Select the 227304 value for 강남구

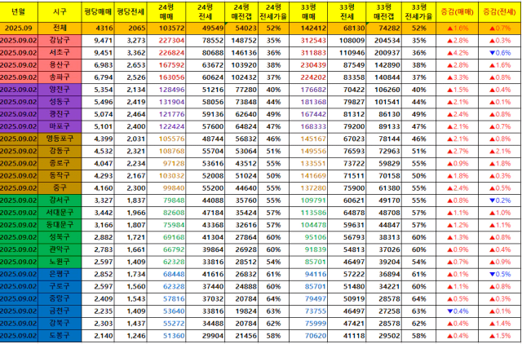pyautogui.click(x=166, y=41)
